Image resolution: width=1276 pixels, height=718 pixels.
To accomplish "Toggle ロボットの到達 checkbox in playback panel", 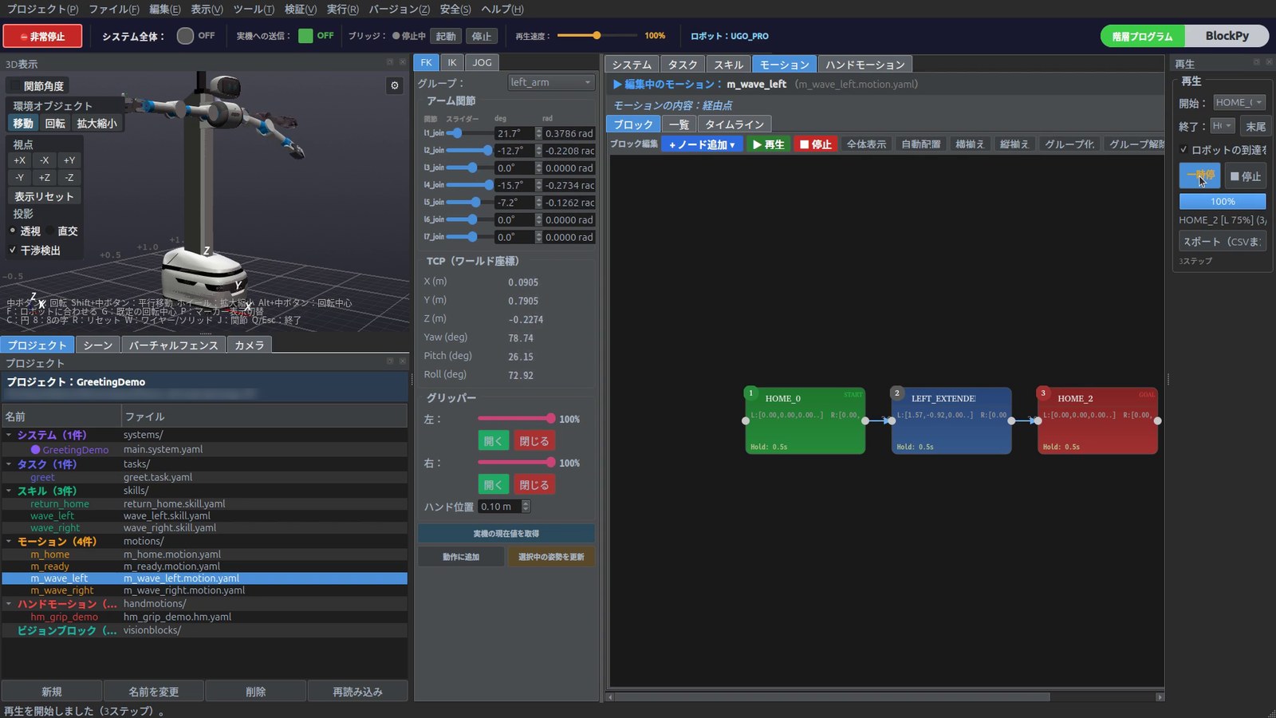I will (x=1183, y=149).
